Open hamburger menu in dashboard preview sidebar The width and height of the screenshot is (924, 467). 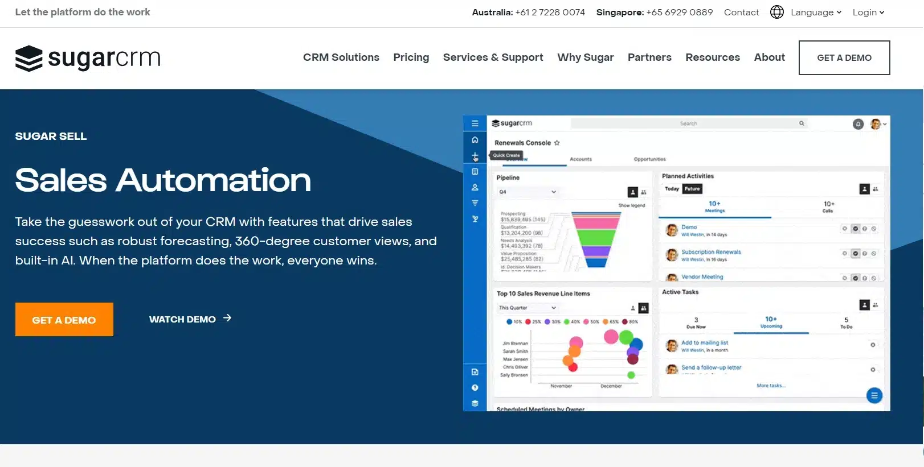(x=475, y=123)
